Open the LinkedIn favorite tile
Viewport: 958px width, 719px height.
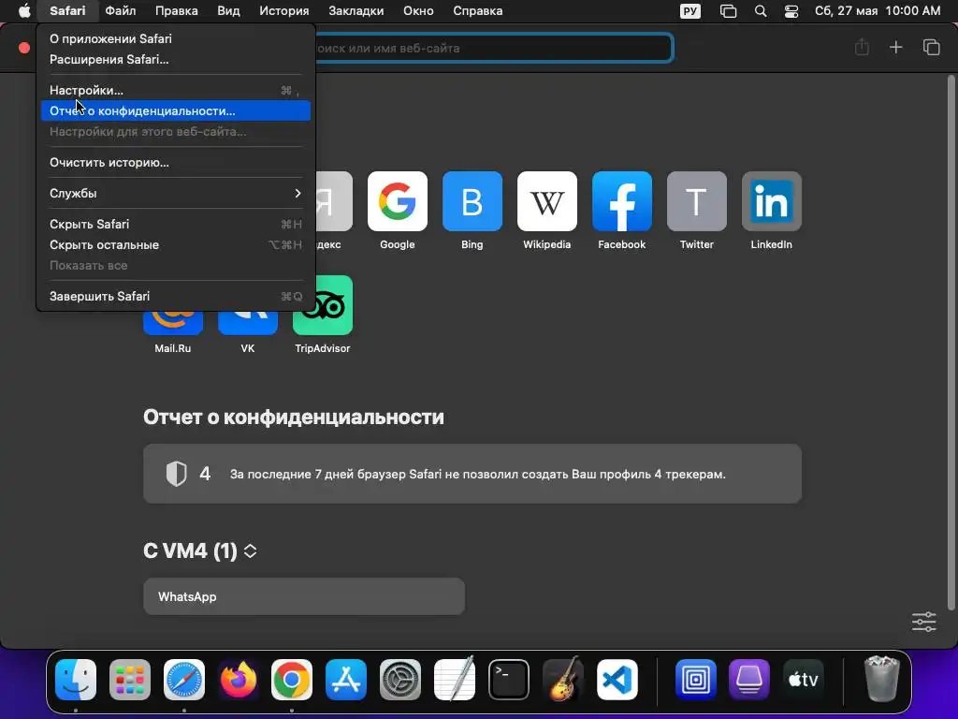772,201
